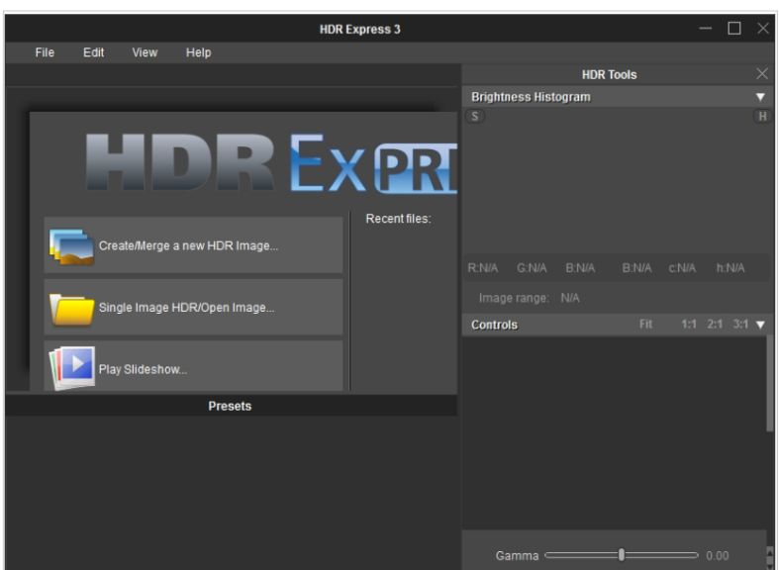Toggle the S shadows clipping button

click(x=475, y=116)
